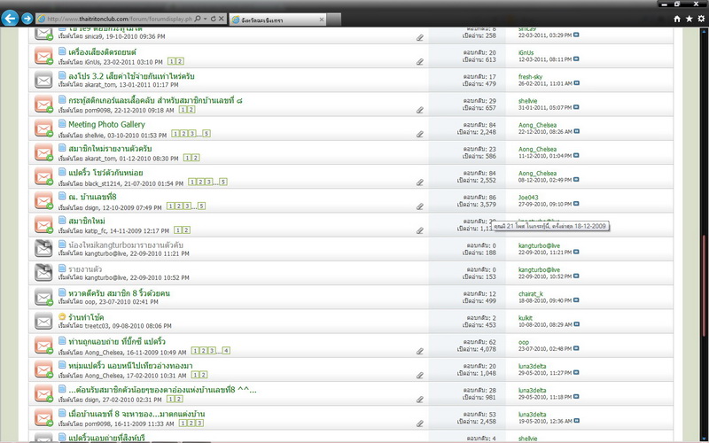This screenshot has width=709, height=443.
Task: Minimize the browser window
Action: 664,4
